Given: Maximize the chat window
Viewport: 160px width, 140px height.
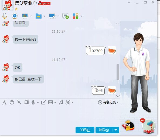Looking at the screenshot, I should pyautogui.click(x=145, y=2).
